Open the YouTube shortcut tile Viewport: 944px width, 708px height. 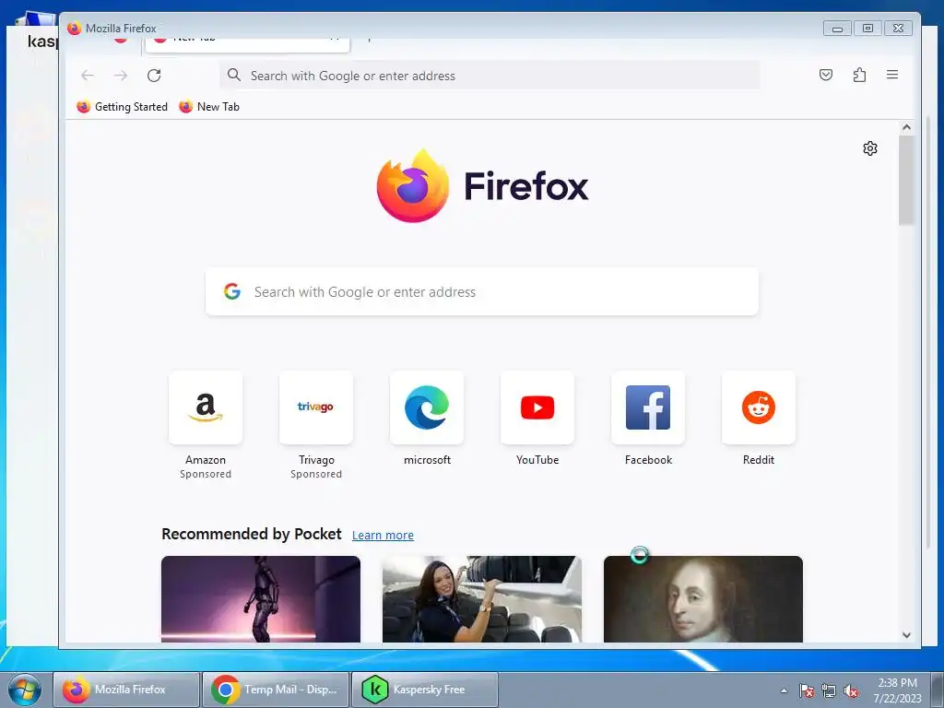pos(537,407)
